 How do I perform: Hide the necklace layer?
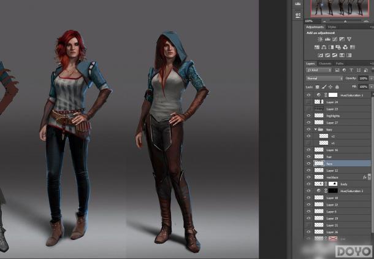tap(308, 177)
